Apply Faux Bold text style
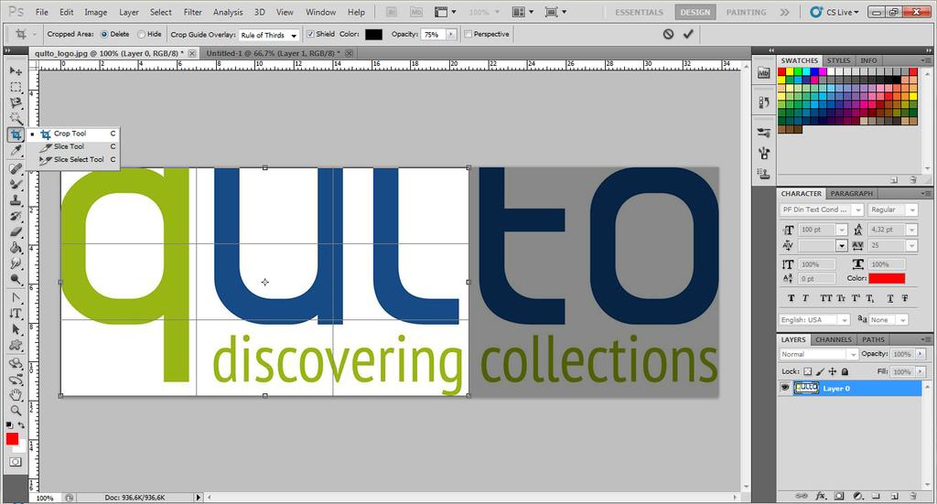This screenshot has height=504, width=937. pyautogui.click(x=792, y=298)
